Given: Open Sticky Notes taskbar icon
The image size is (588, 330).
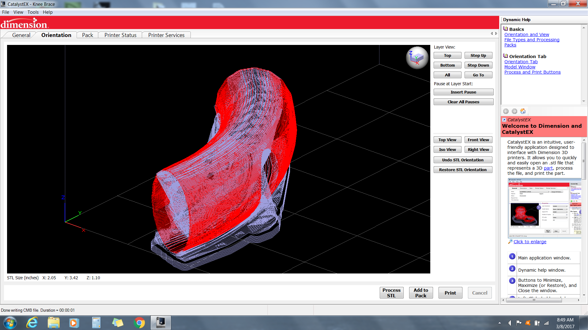Looking at the screenshot, I should pos(118,323).
